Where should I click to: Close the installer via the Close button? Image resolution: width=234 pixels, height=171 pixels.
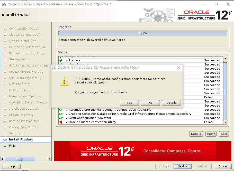tap(222, 166)
